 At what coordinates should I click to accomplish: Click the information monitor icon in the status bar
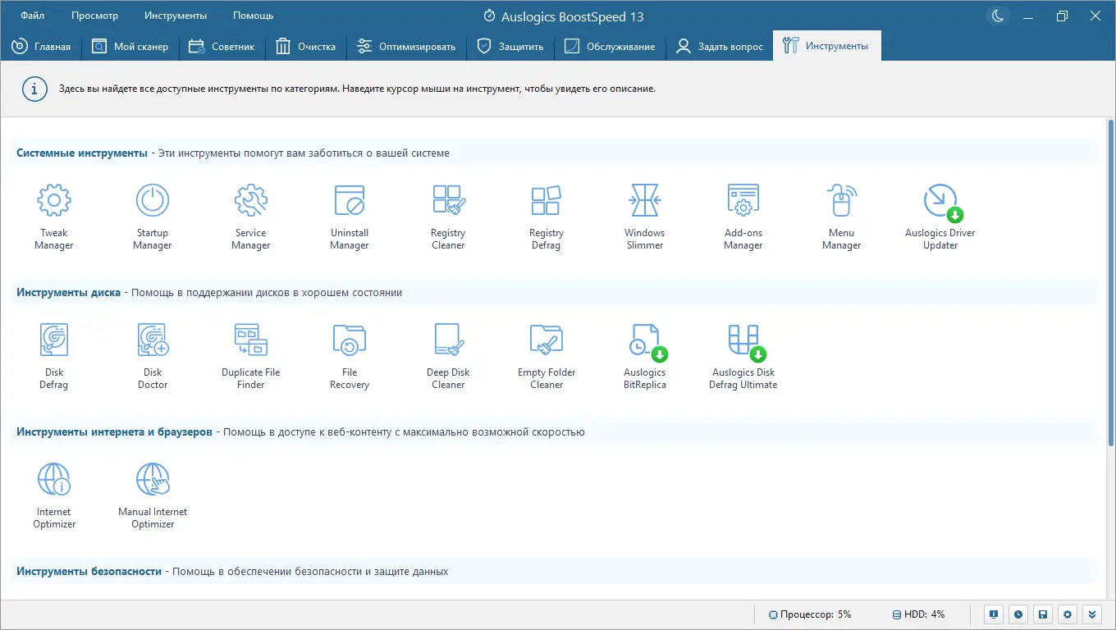[993, 614]
